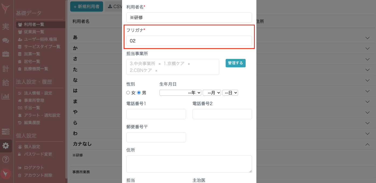The width and height of the screenshot is (376, 183).
Task: Click the bar chart statistics icon
Action: point(6,96)
